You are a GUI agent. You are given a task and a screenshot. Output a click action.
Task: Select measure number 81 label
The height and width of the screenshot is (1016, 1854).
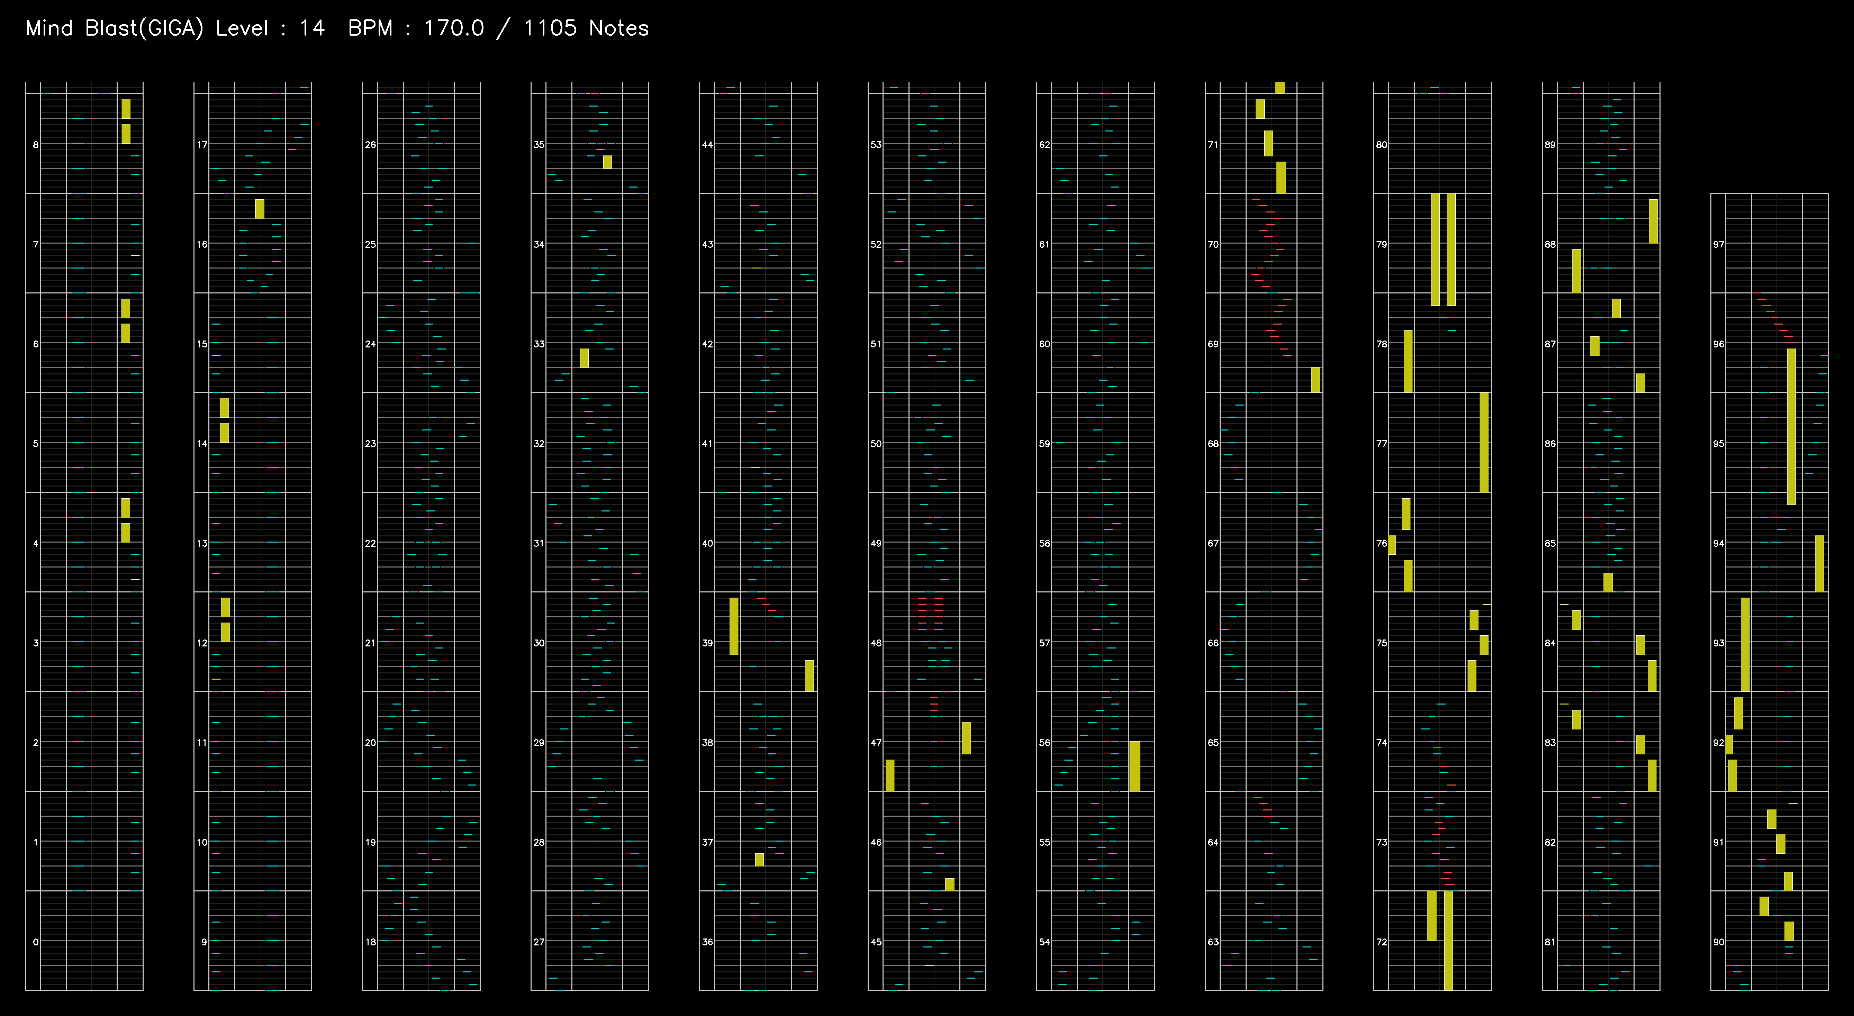pyautogui.click(x=1550, y=942)
